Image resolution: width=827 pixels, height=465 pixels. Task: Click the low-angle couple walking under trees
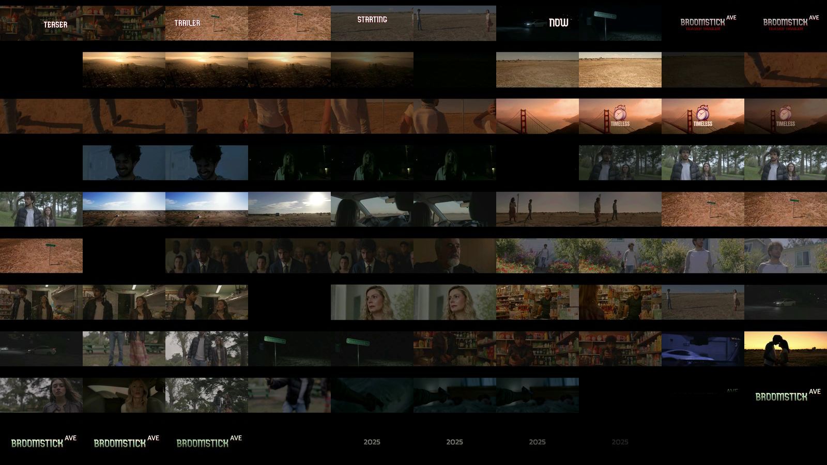tap(207, 349)
